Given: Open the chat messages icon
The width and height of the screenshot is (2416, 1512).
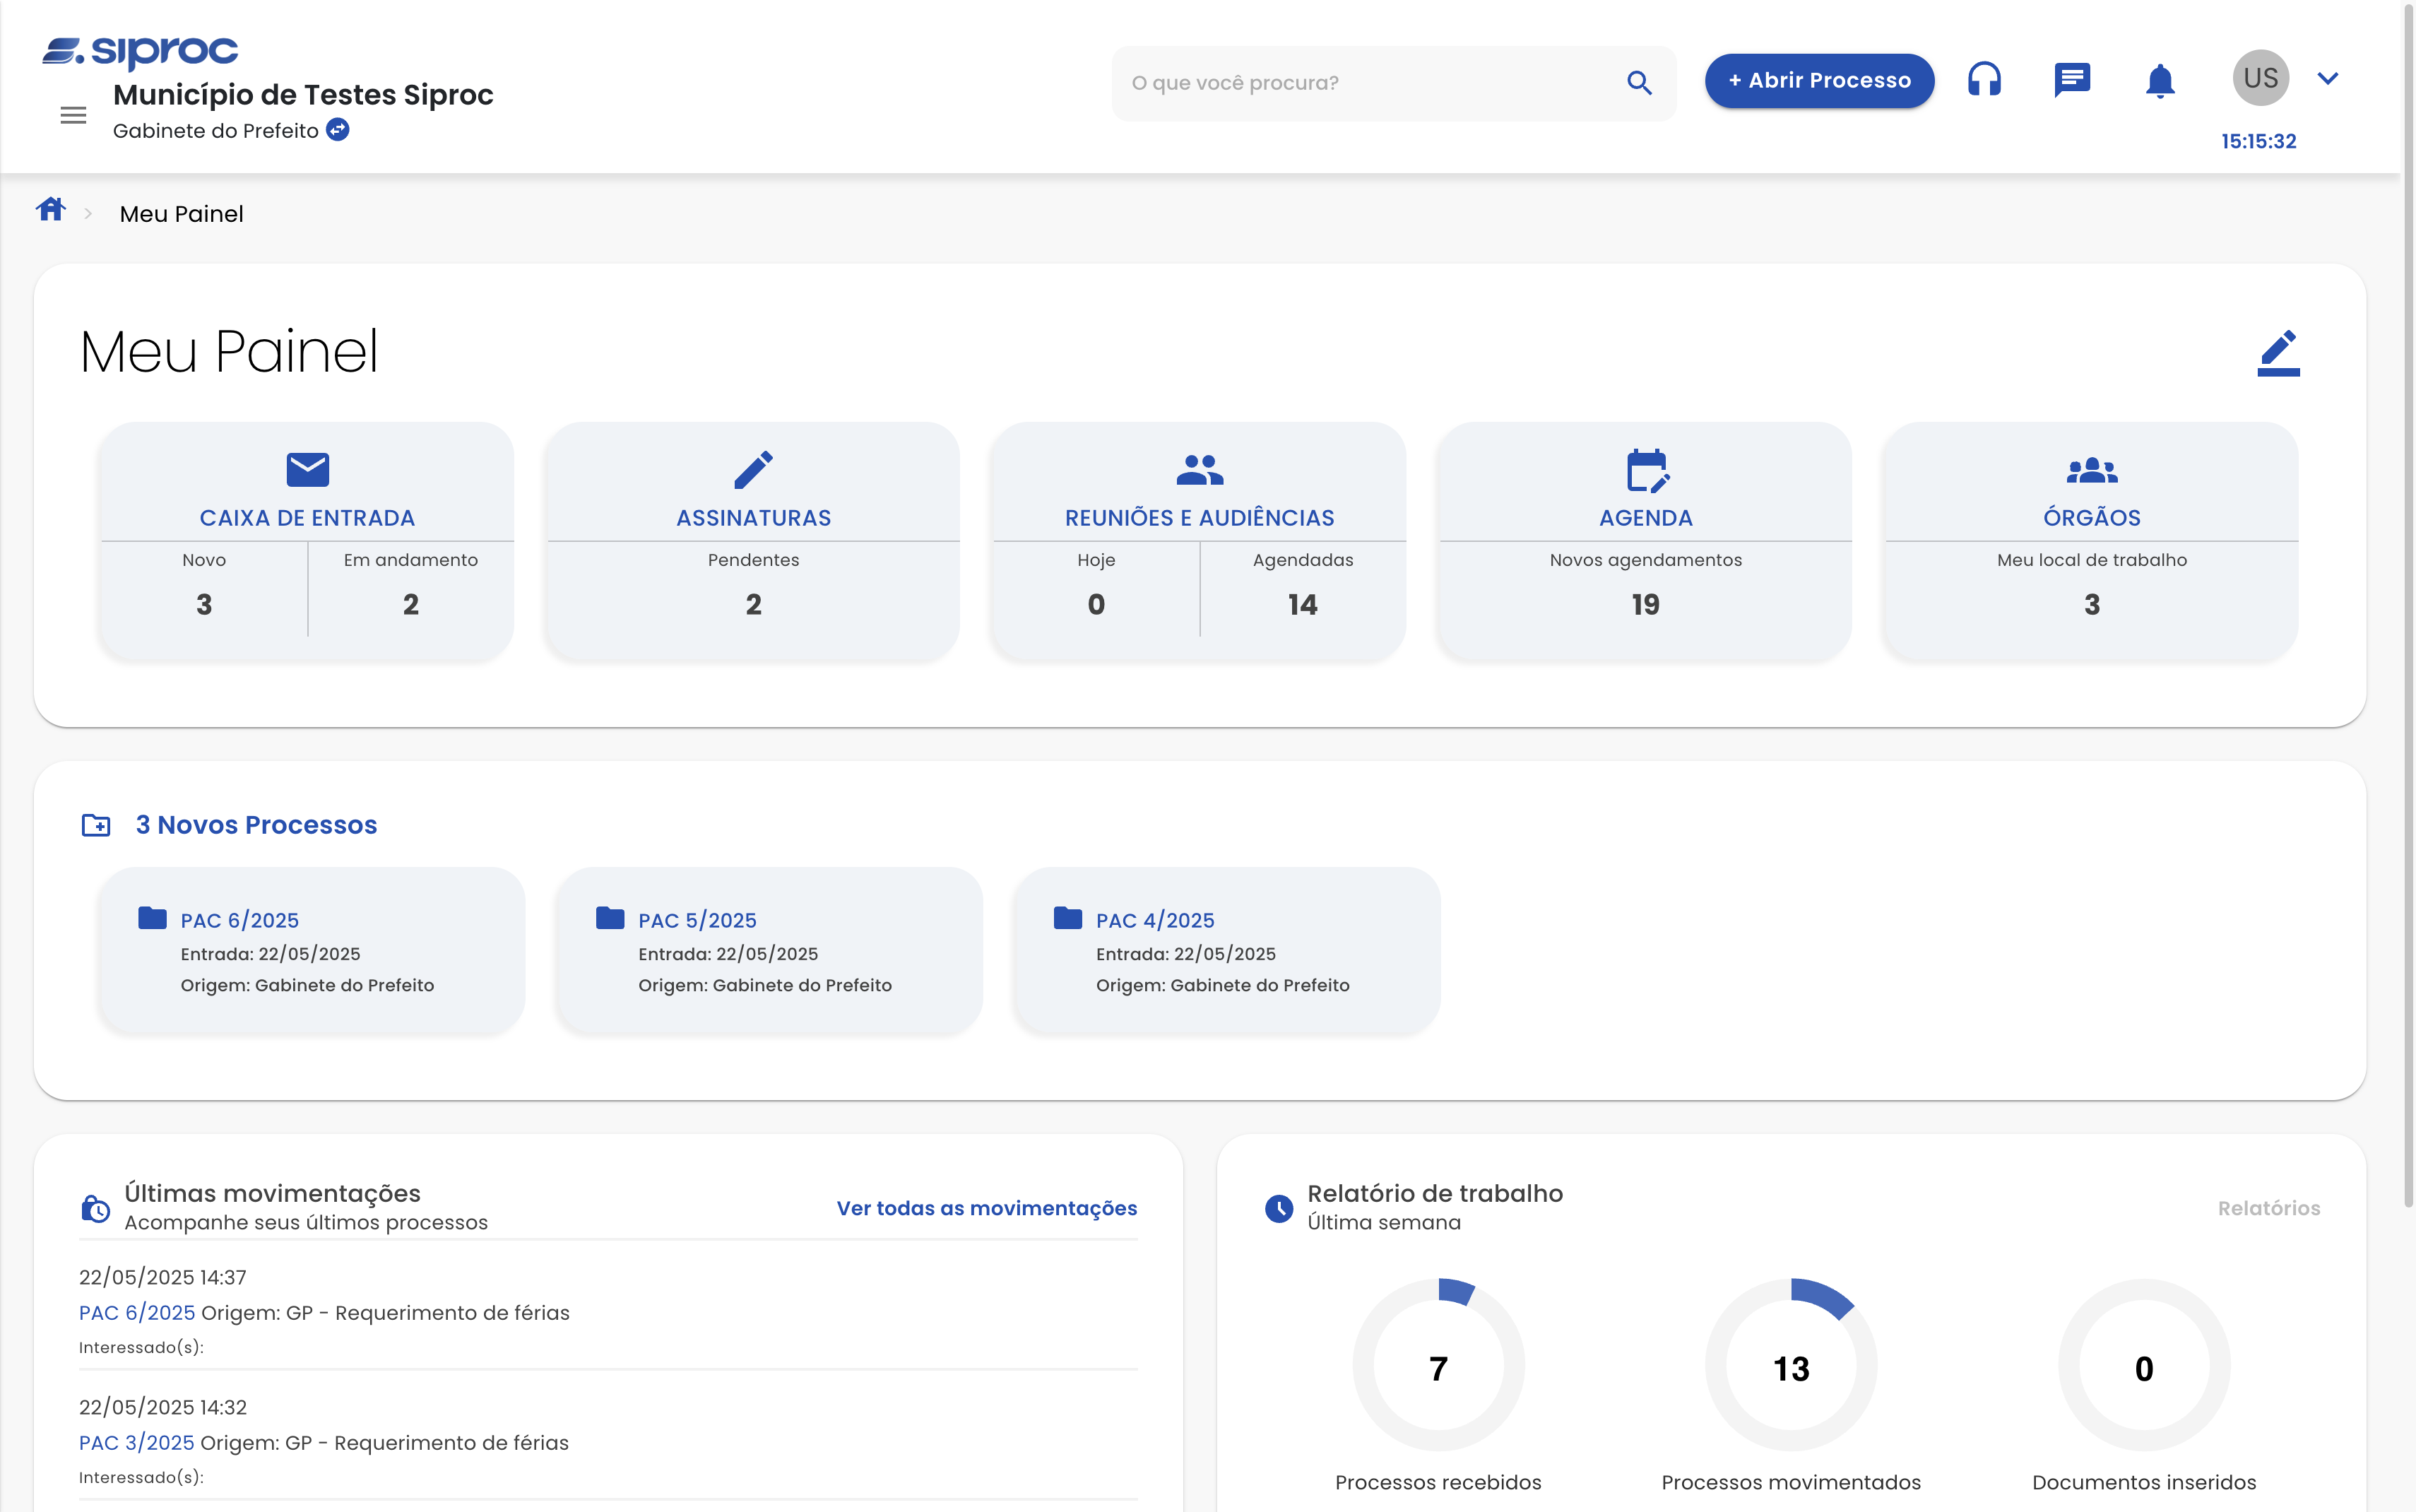Looking at the screenshot, I should [x=2072, y=79].
